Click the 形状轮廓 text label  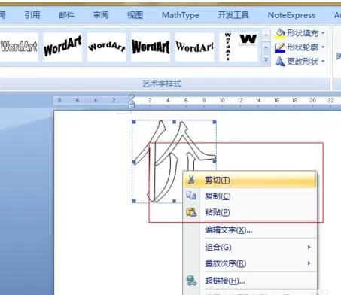303,47
